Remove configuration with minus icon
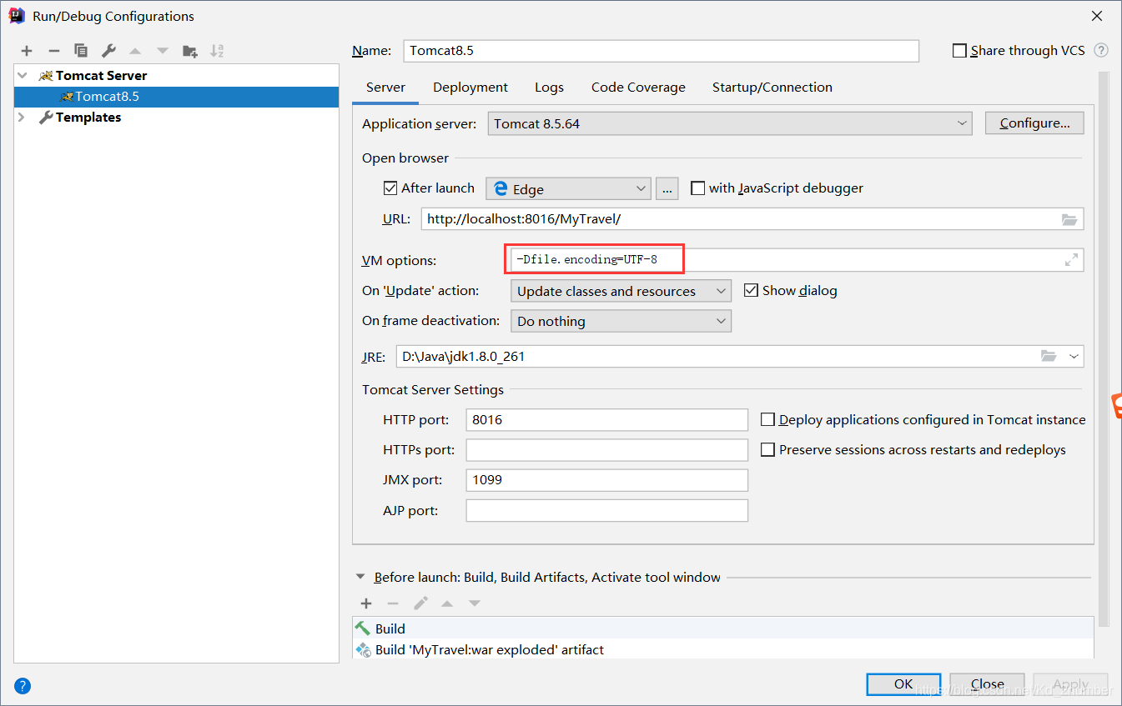 [x=53, y=51]
